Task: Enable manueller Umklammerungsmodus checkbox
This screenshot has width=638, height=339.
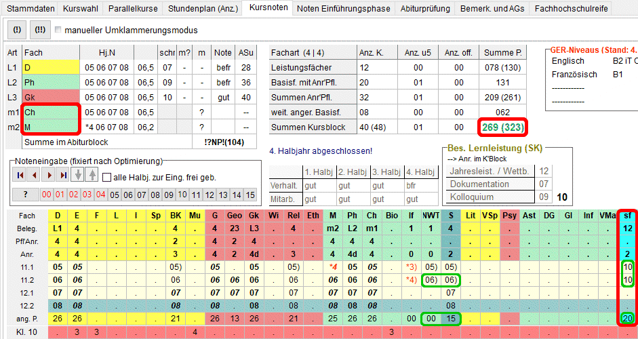Action: point(58,31)
